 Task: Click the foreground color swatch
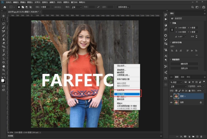point(3,80)
